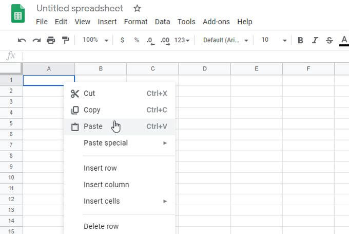This screenshot has height=234, width=349.
Task: Open the font size dropdown
Action: pyautogui.click(x=274, y=40)
